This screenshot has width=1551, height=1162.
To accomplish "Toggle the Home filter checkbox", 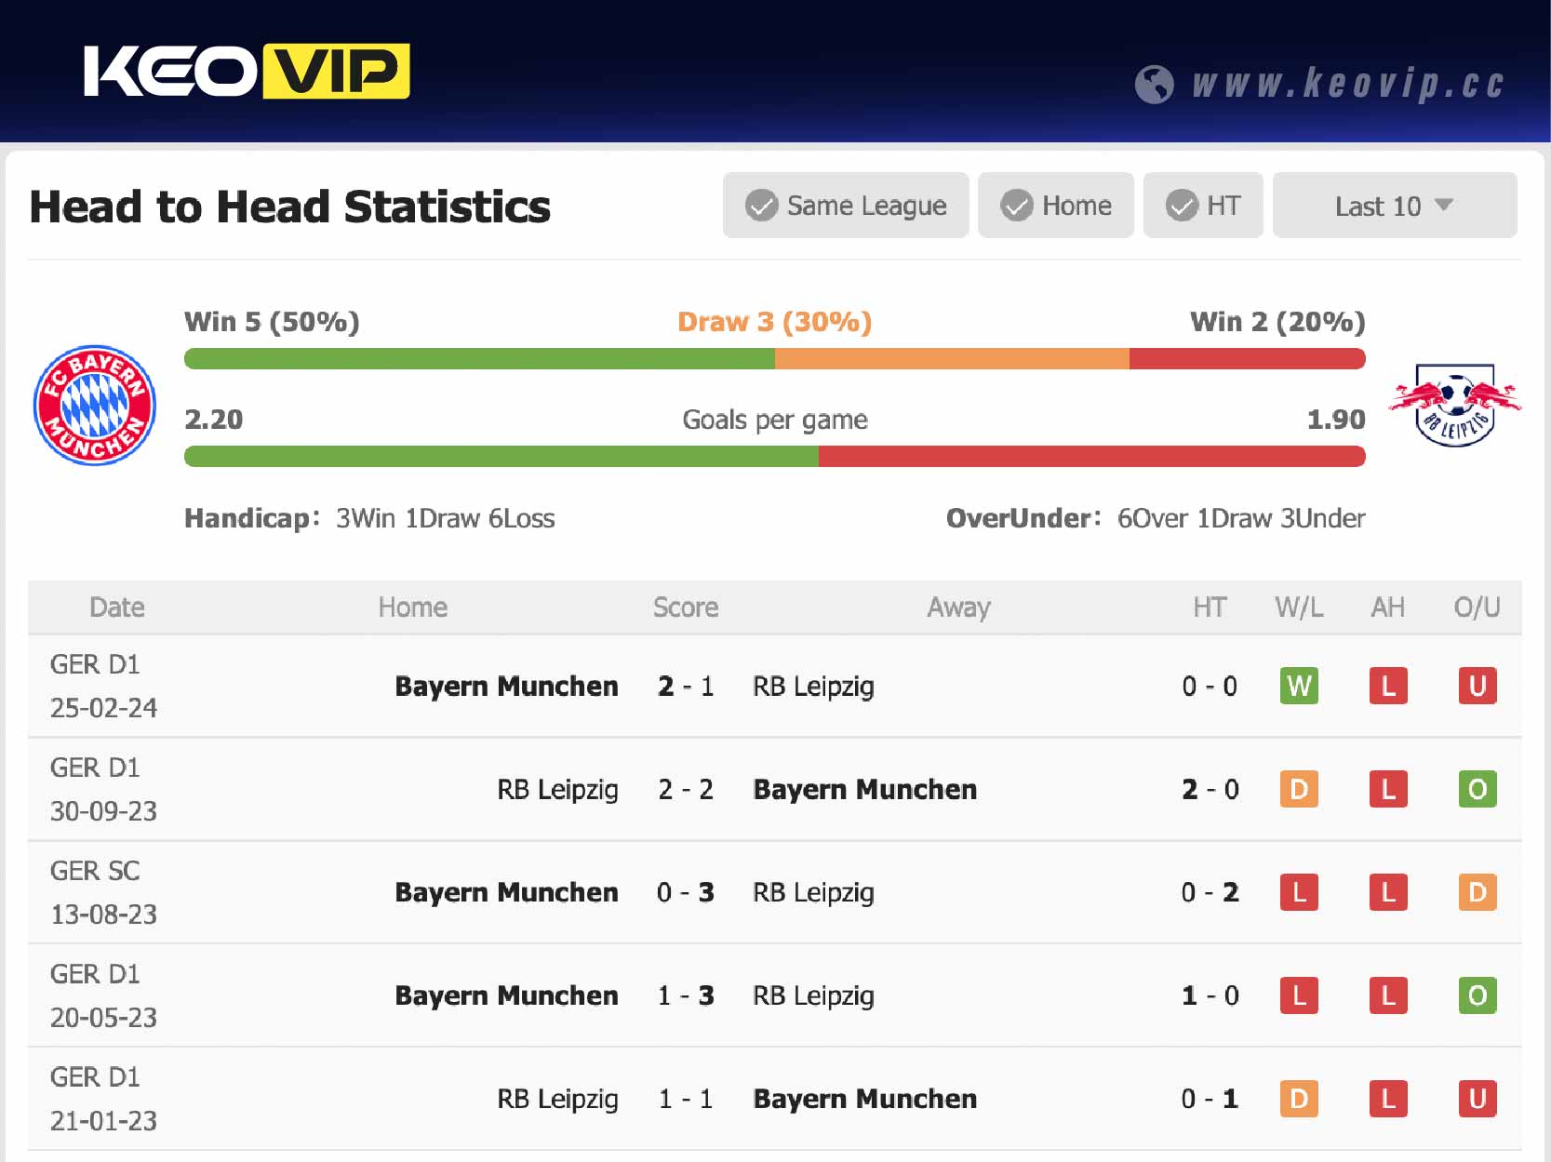I will click(x=1016, y=206).
